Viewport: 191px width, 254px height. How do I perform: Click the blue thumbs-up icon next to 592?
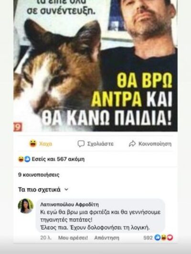tap(158, 238)
